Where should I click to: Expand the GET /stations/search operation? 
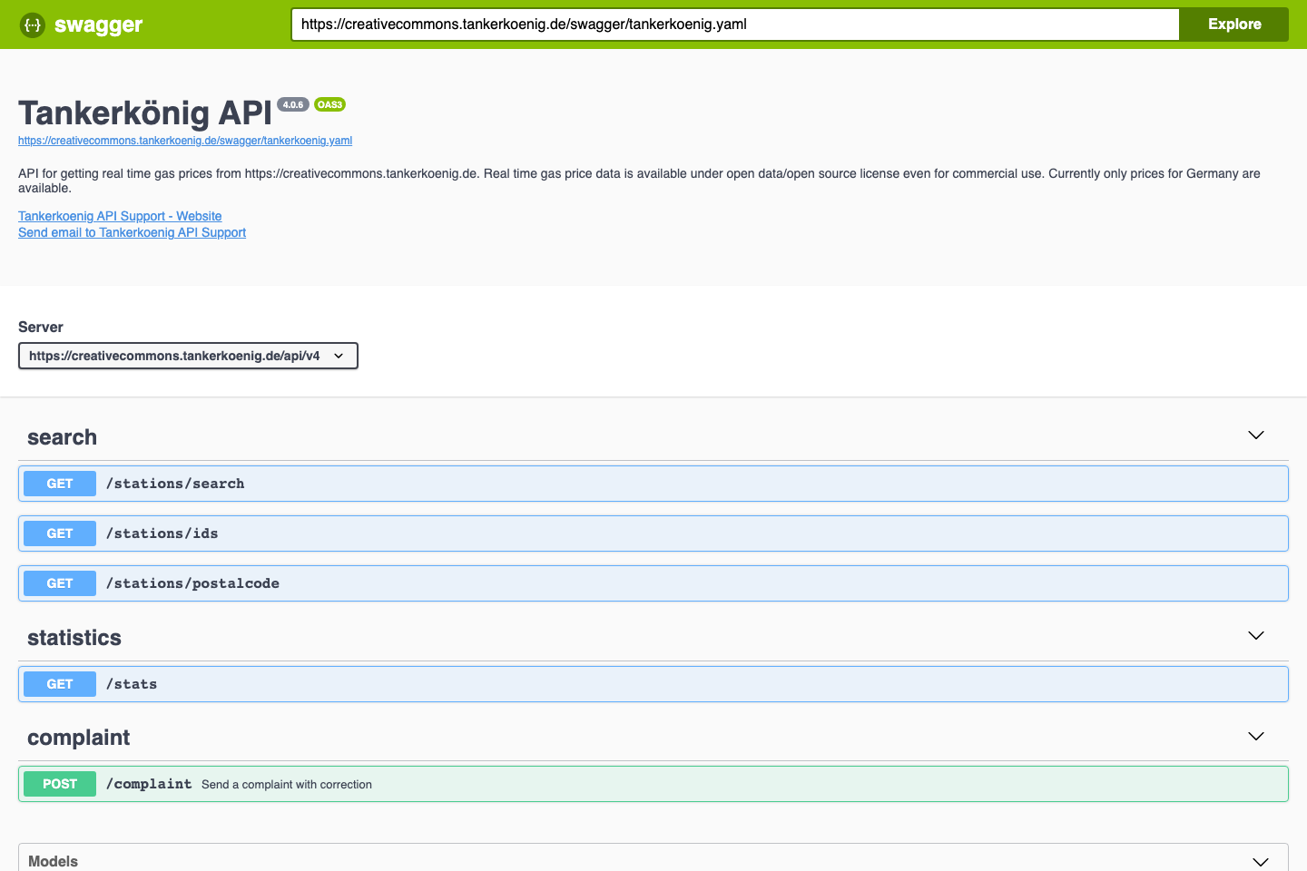point(635,483)
